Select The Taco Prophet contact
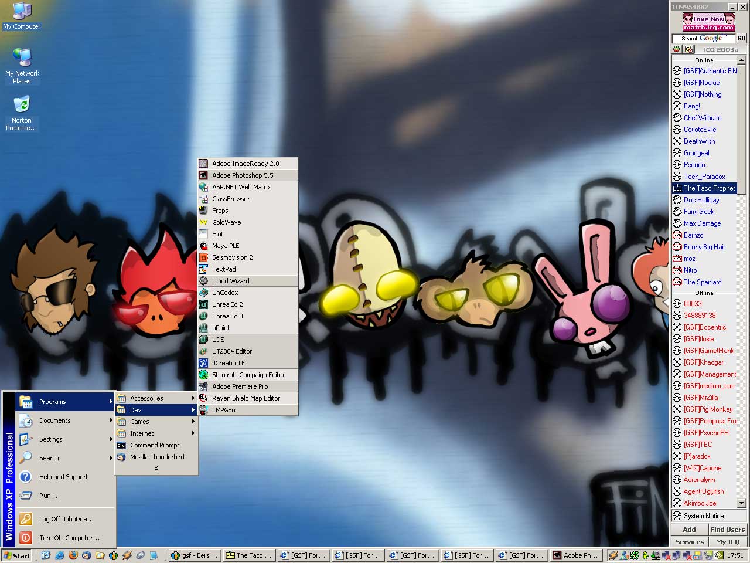The image size is (750, 563). click(704, 188)
